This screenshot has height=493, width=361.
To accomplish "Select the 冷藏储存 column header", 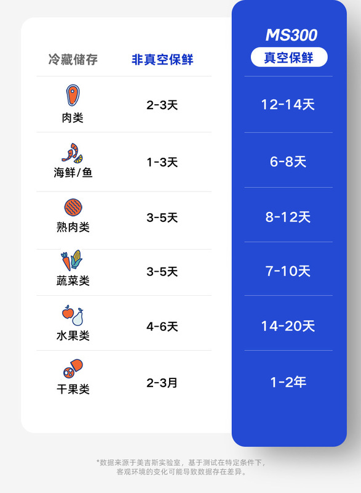I will pyautogui.click(x=73, y=59).
